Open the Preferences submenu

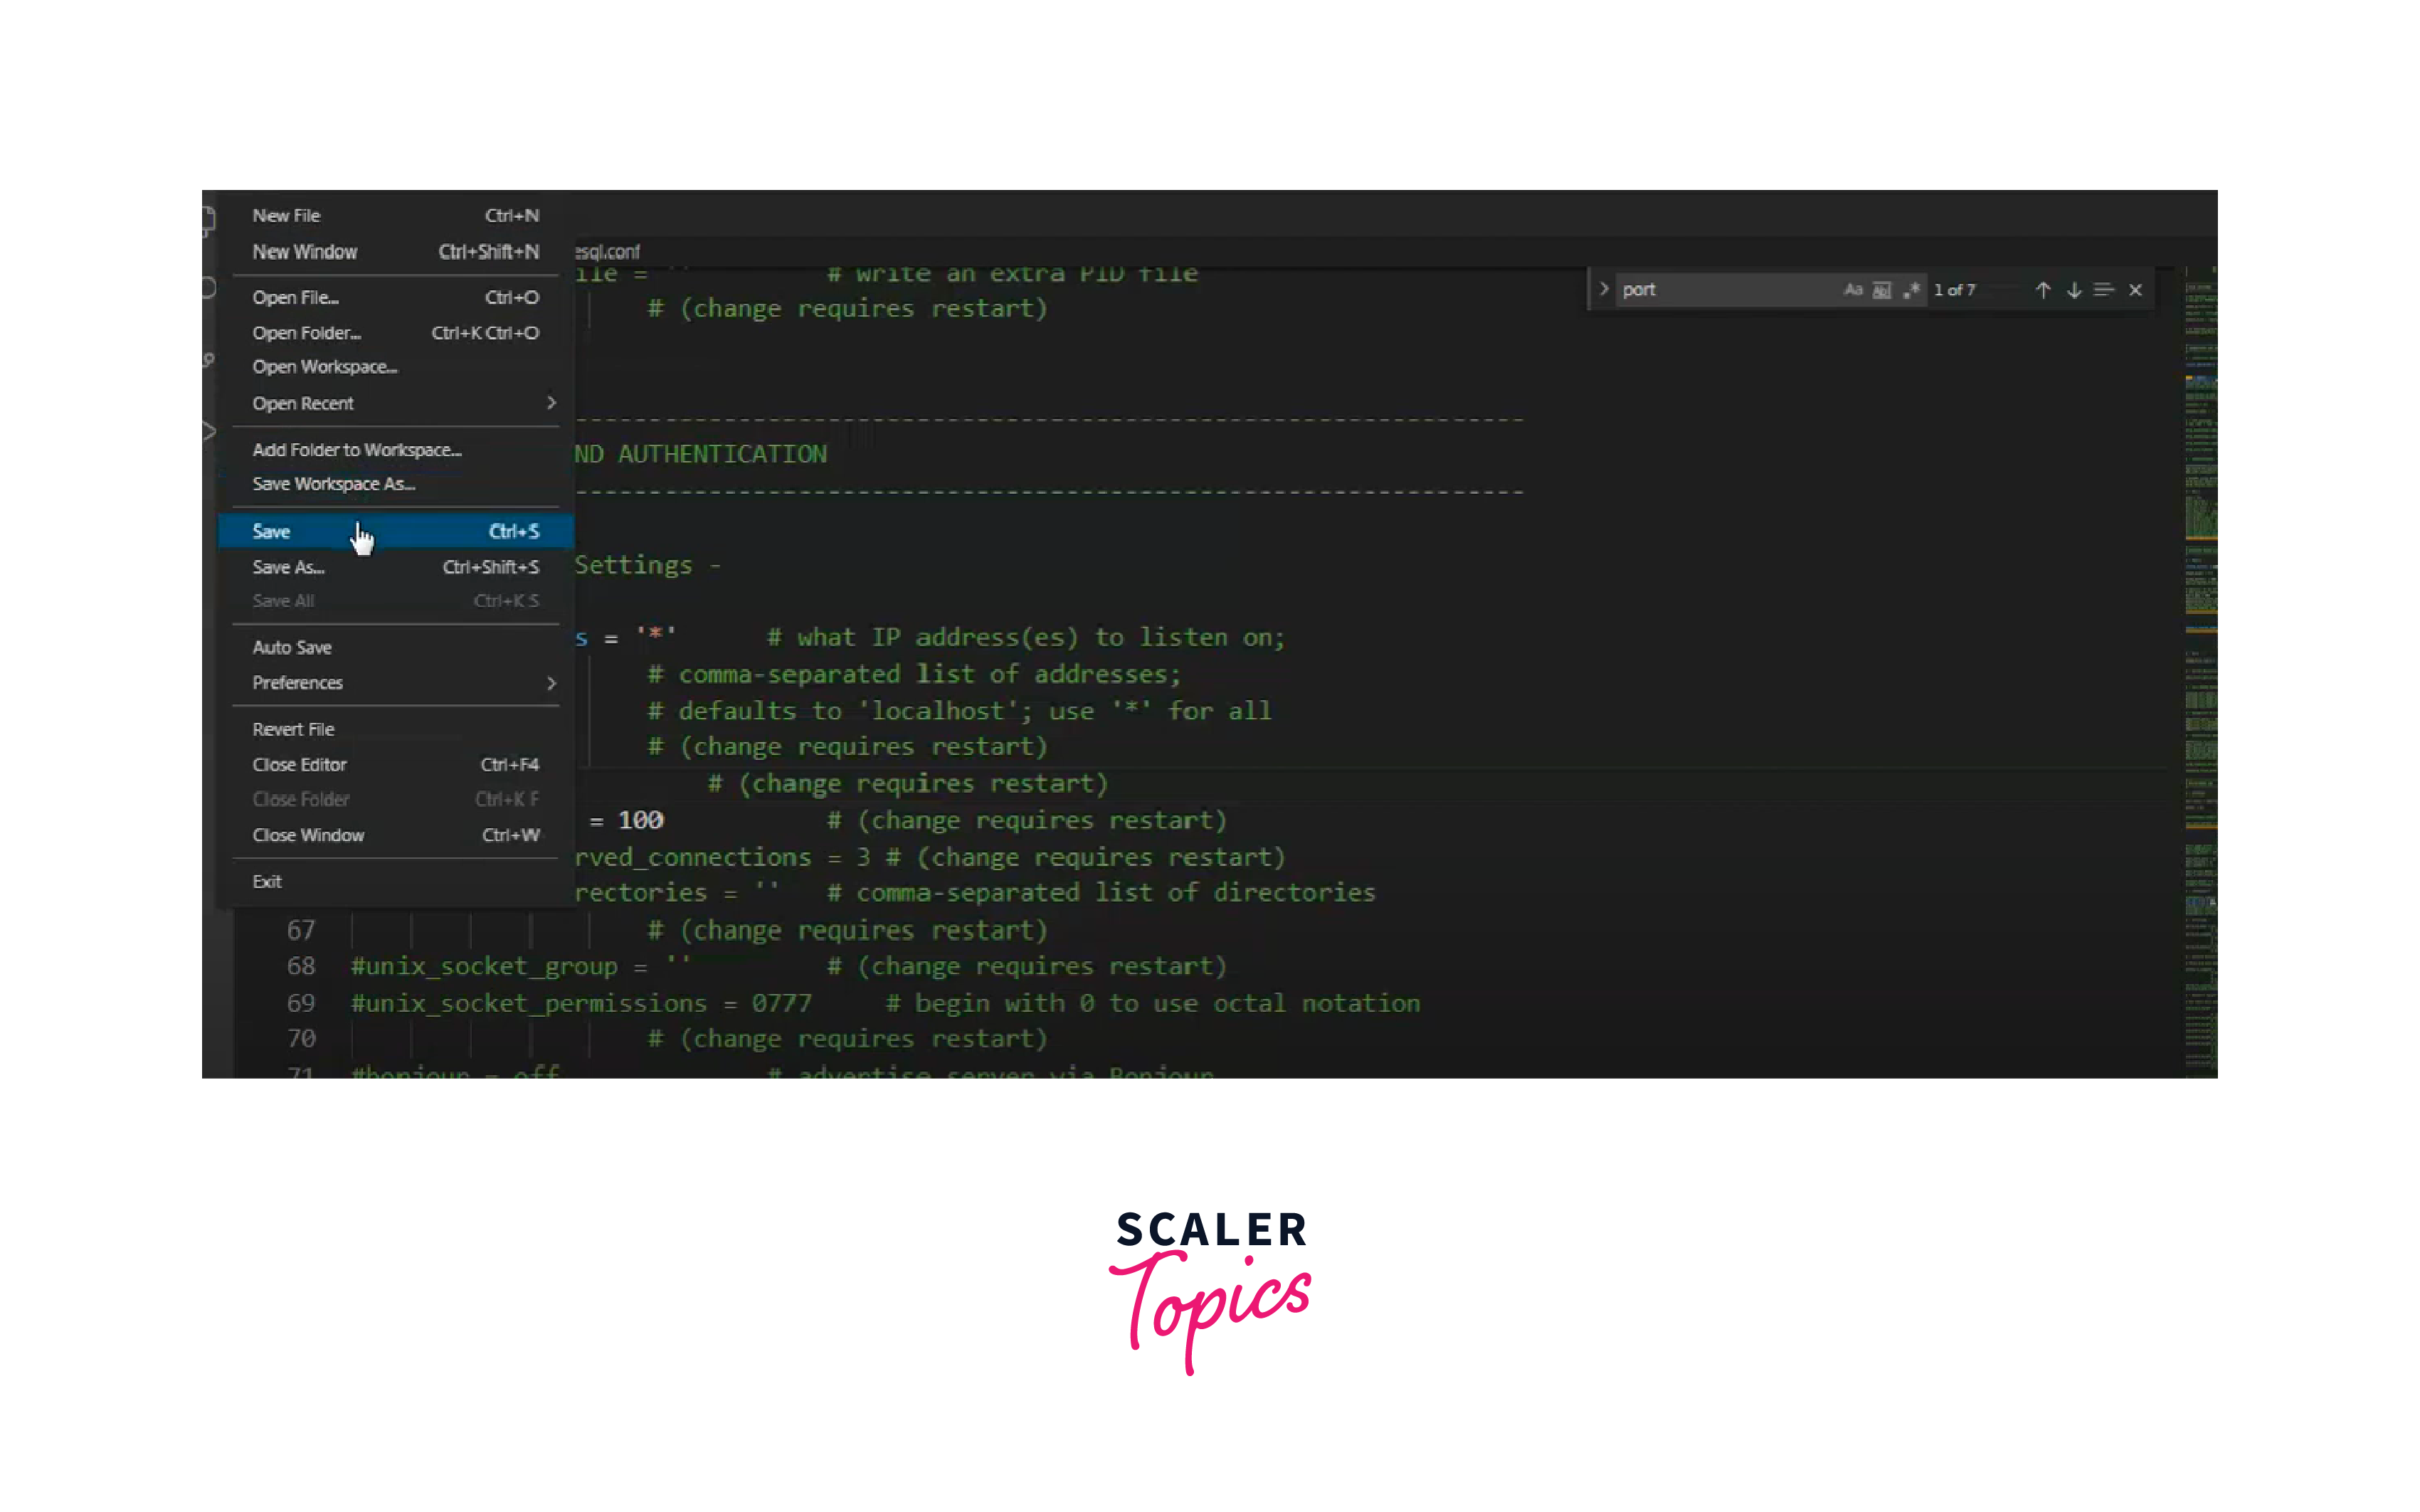coord(297,681)
